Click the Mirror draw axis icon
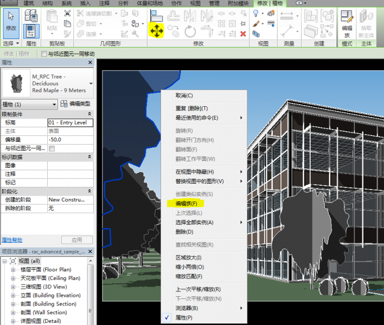Viewport: 384px width, 325px height. [207, 16]
